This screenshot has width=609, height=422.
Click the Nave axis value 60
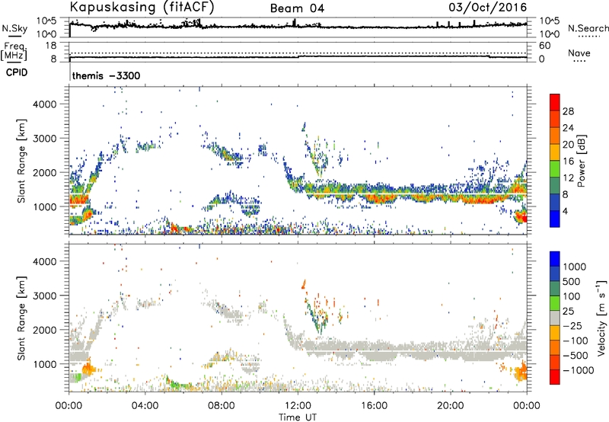pyautogui.click(x=545, y=46)
